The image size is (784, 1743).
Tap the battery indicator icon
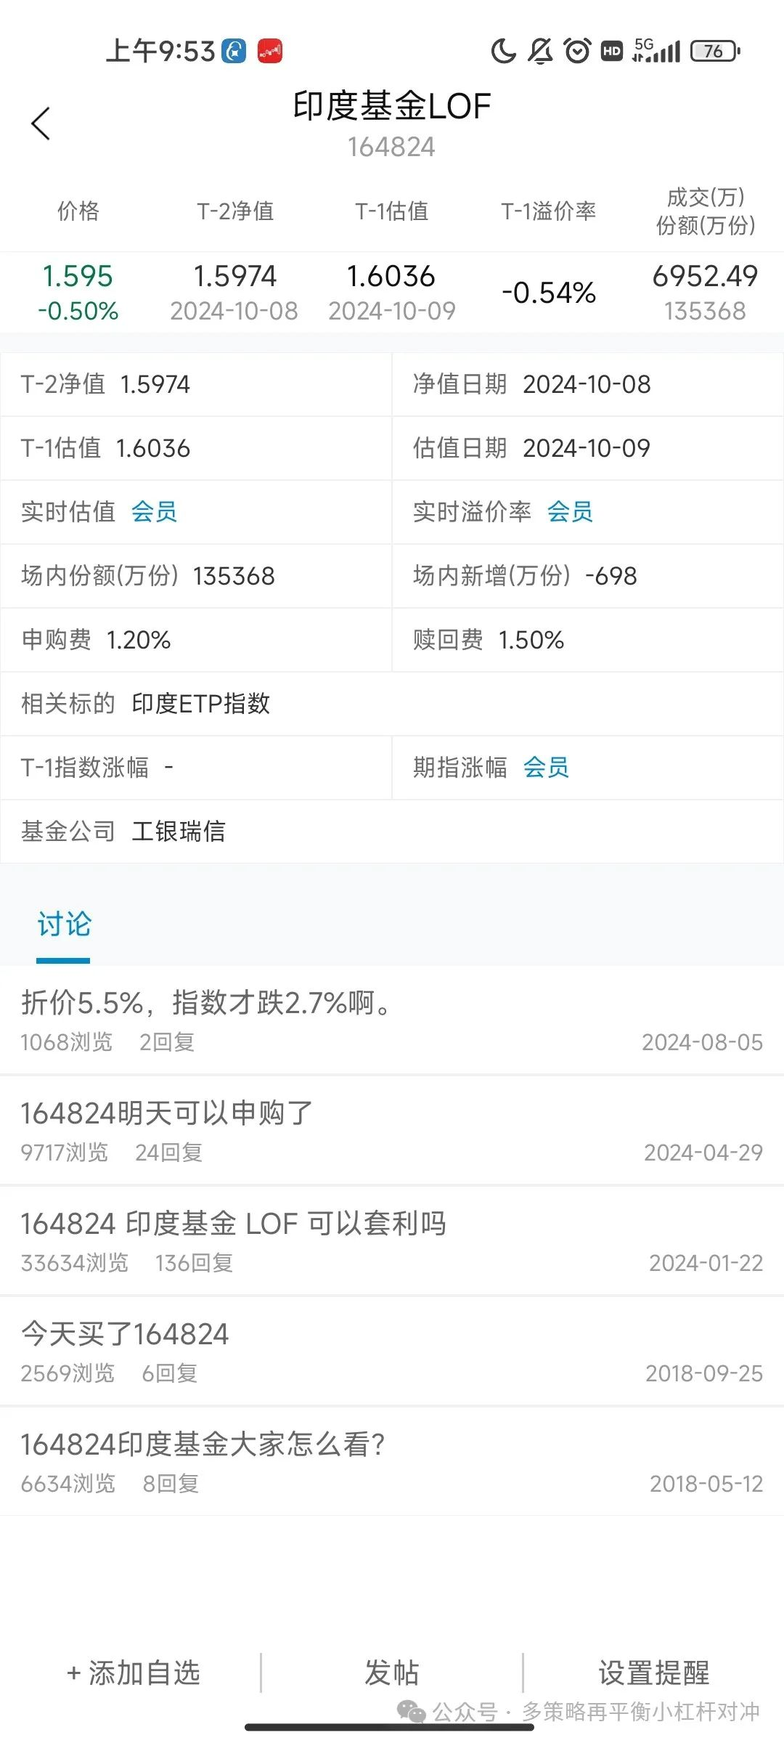coord(714,51)
